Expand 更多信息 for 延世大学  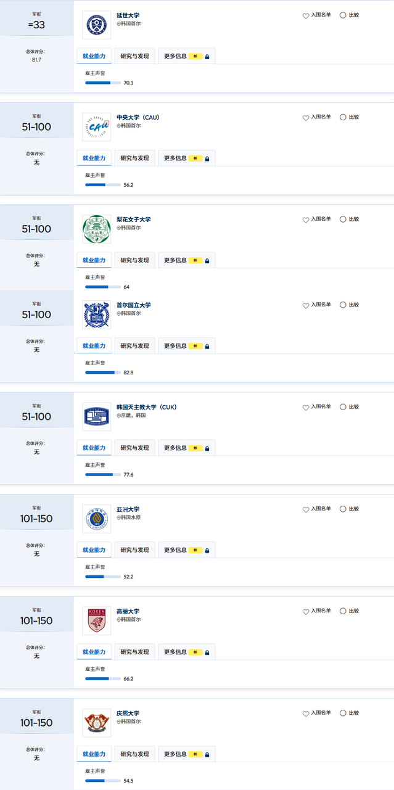pos(186,56)
